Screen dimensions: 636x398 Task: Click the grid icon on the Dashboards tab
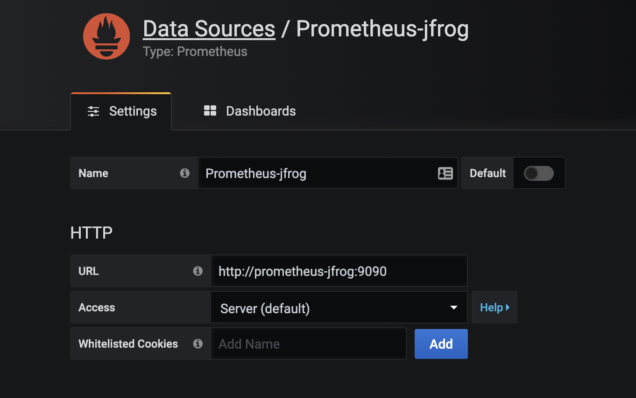pos(210,111)
